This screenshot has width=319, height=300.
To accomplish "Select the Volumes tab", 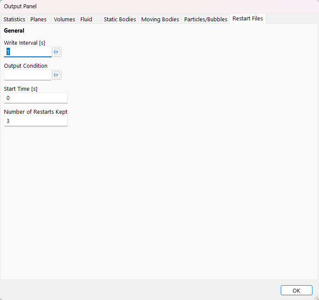I will [x=64, y=19].
